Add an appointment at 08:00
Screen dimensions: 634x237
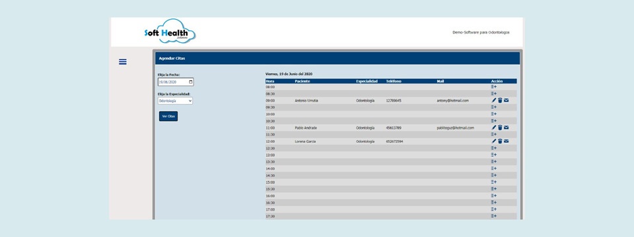[x=494, y=87]
